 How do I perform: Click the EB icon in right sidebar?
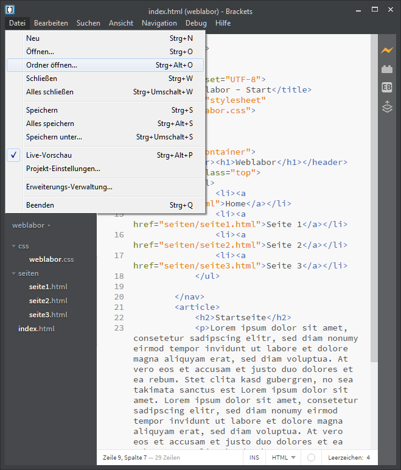(386, 88)
